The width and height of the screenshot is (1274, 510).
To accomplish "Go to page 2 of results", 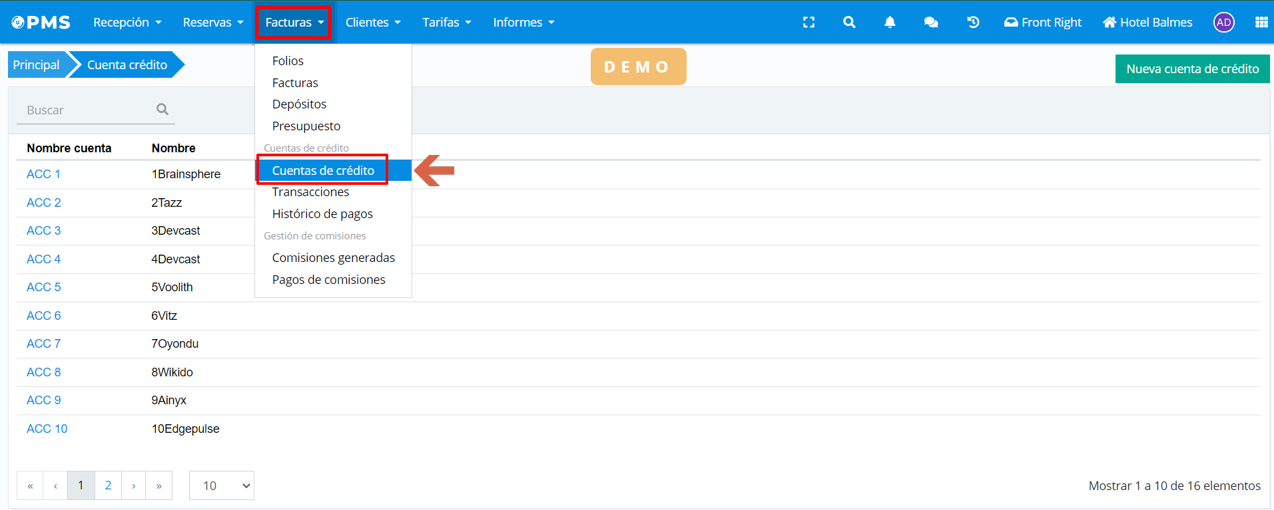I will click(108, 485).
